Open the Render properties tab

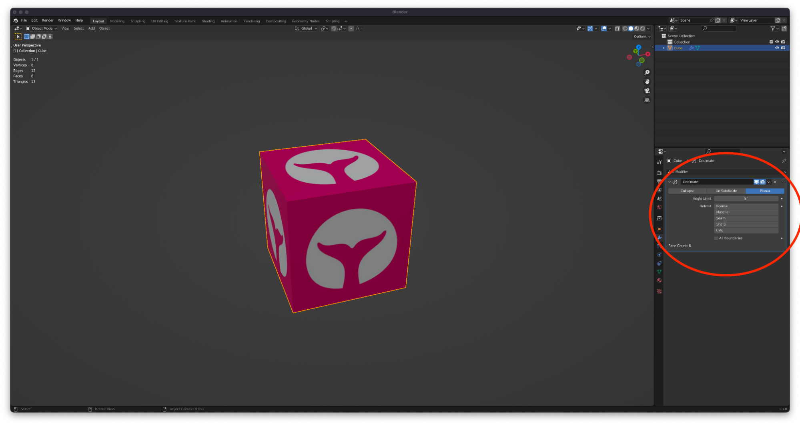659,173
